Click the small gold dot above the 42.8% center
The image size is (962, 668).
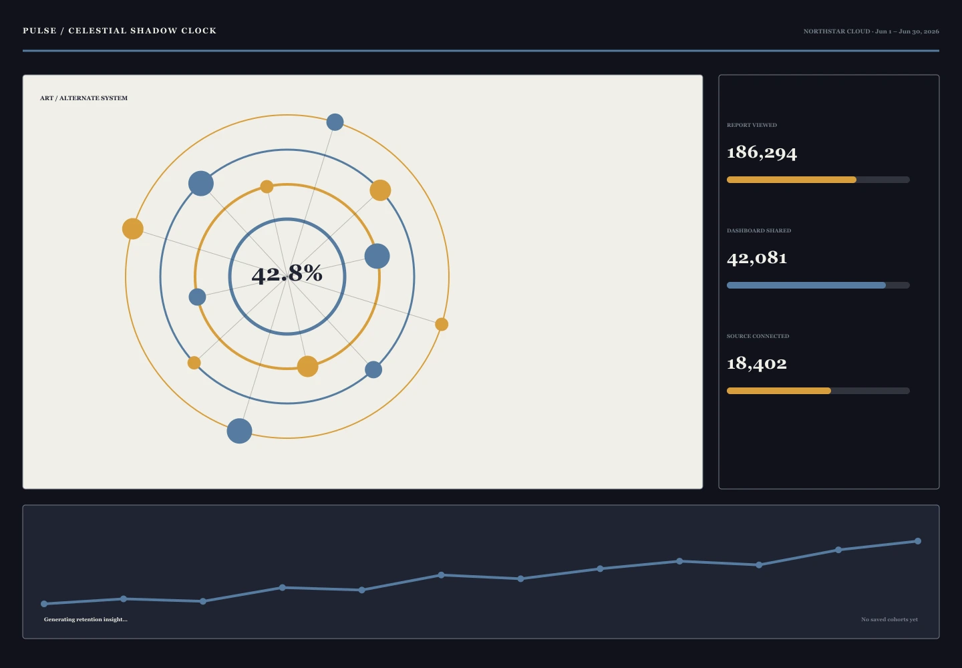tap(267, 186)
